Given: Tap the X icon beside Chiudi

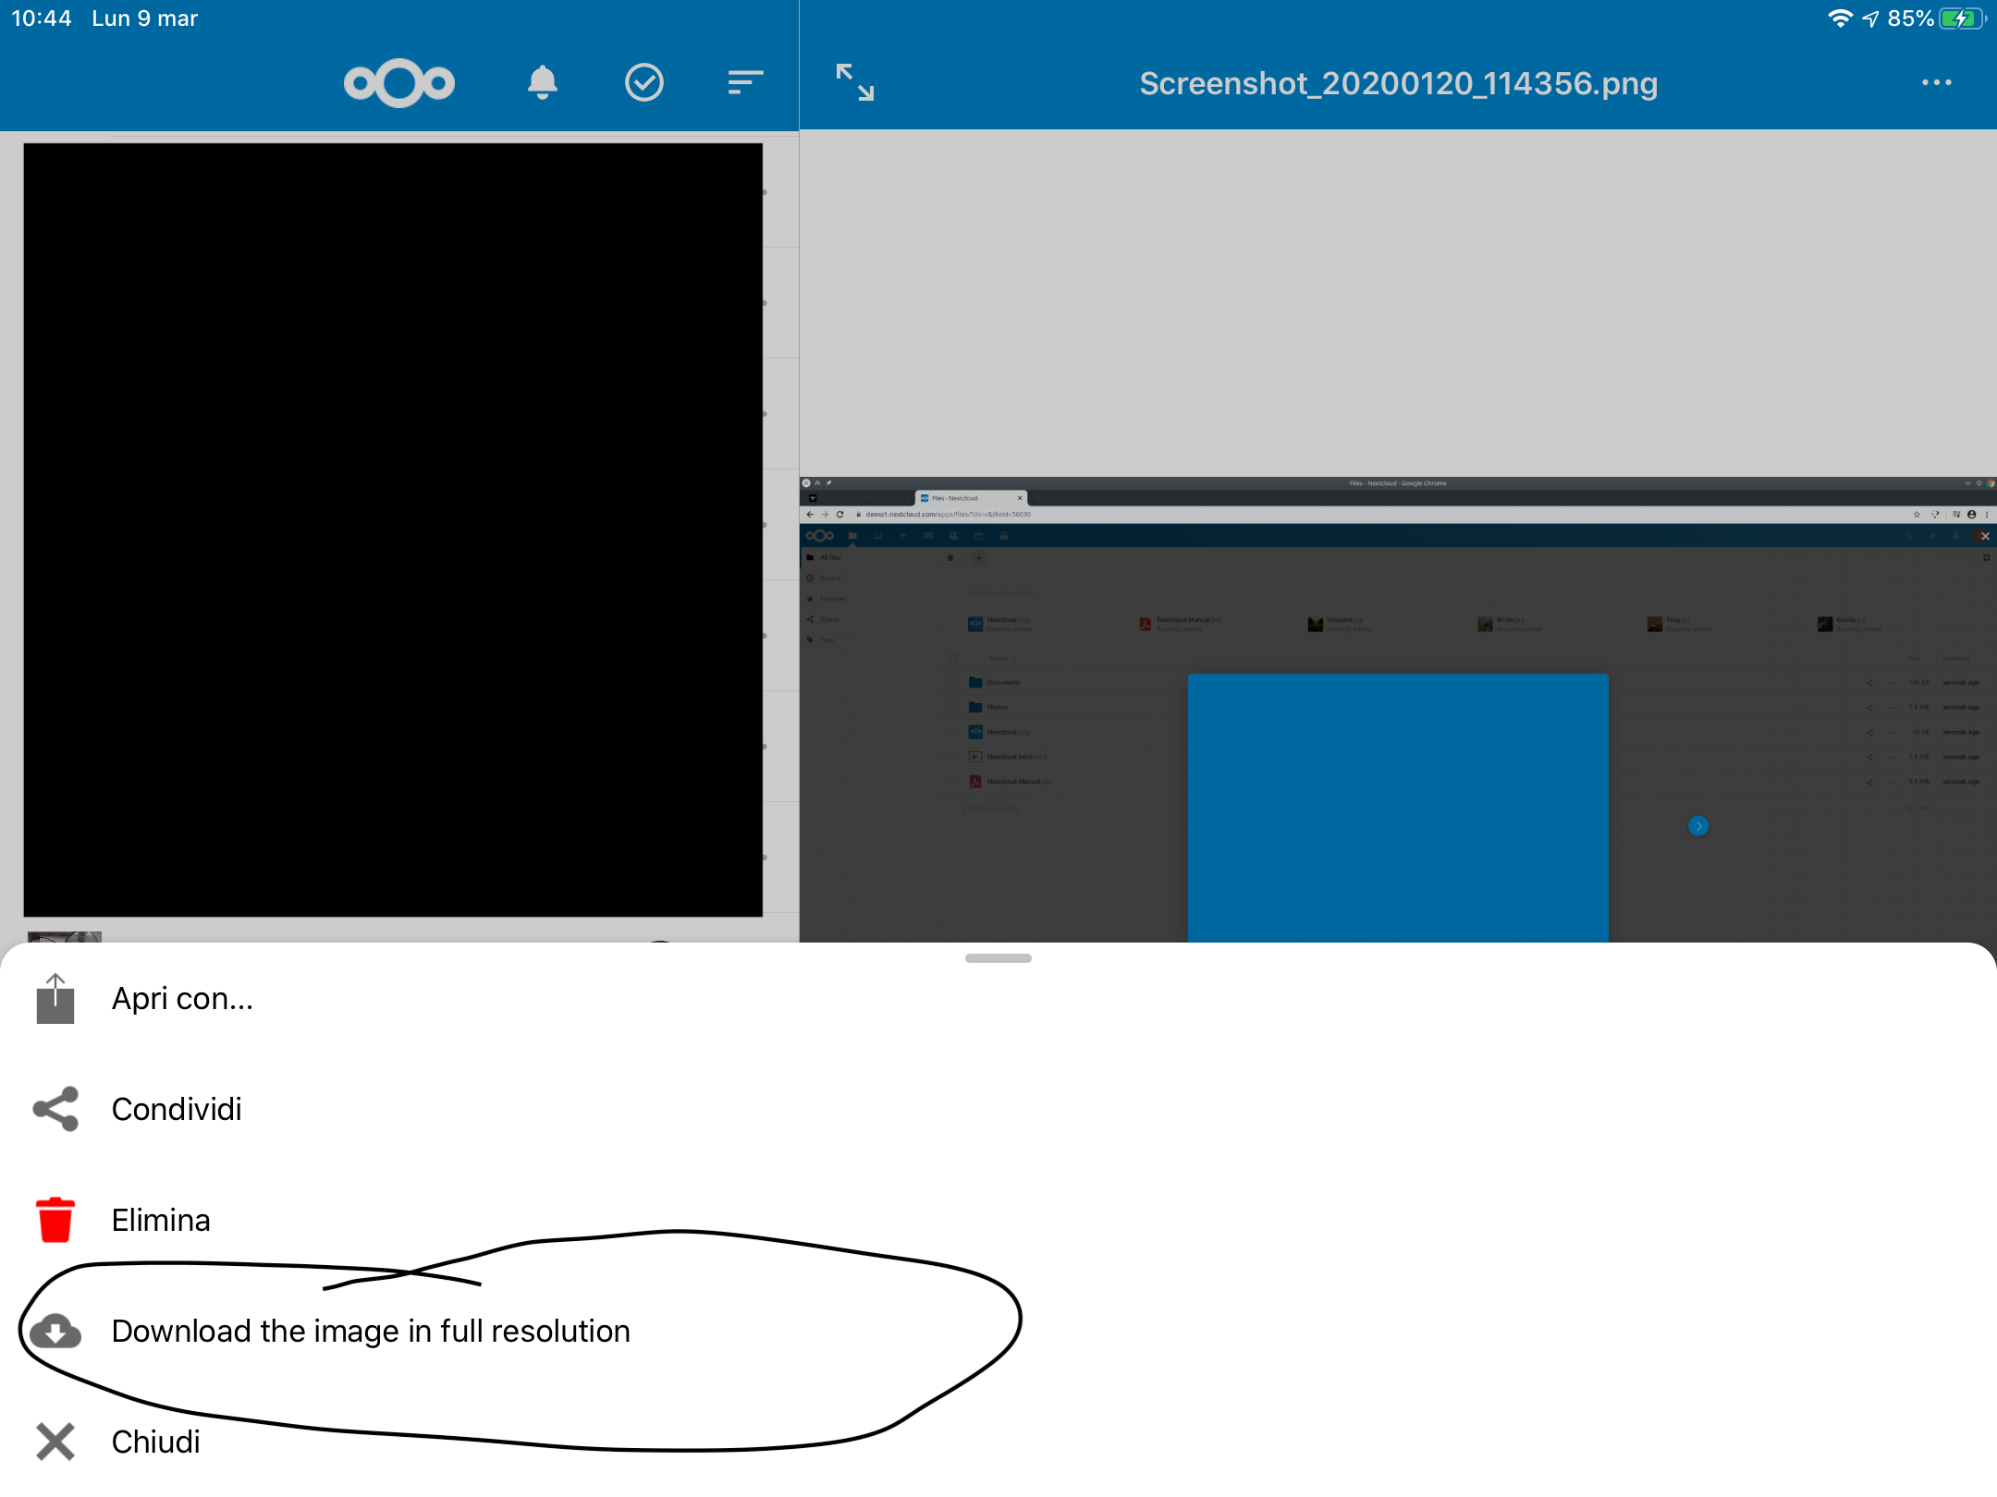Looking at the screenshot, I should tap(55, 1442).
